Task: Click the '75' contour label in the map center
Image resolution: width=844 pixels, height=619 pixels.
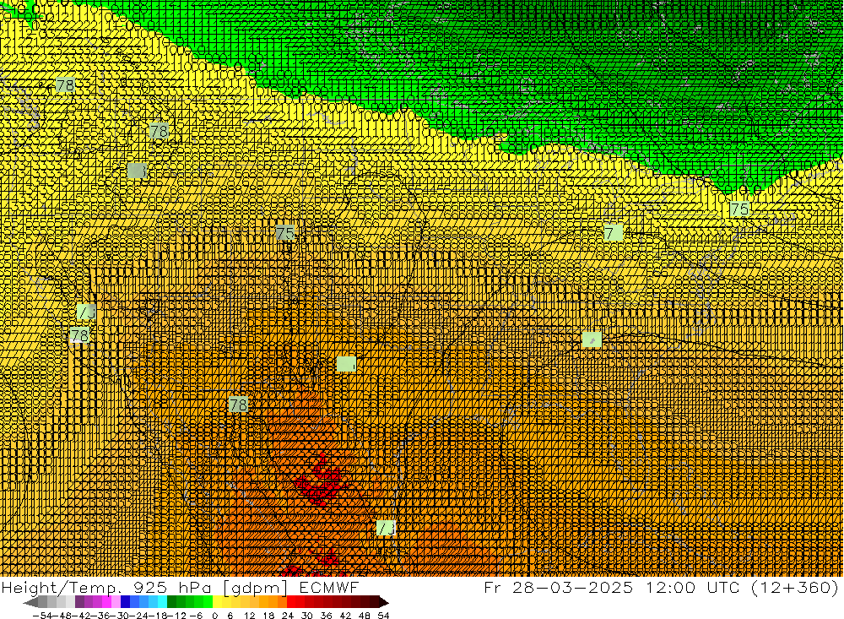Action: coord(285,233)
